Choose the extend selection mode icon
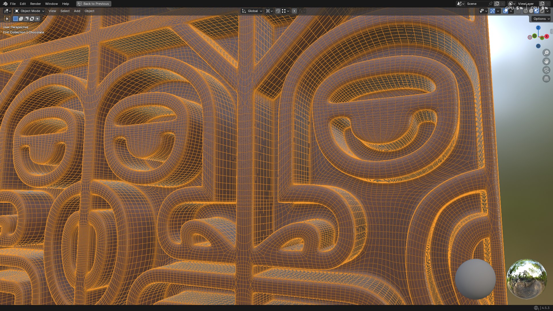This screenshot has height=311, width=553. (21, 19)
